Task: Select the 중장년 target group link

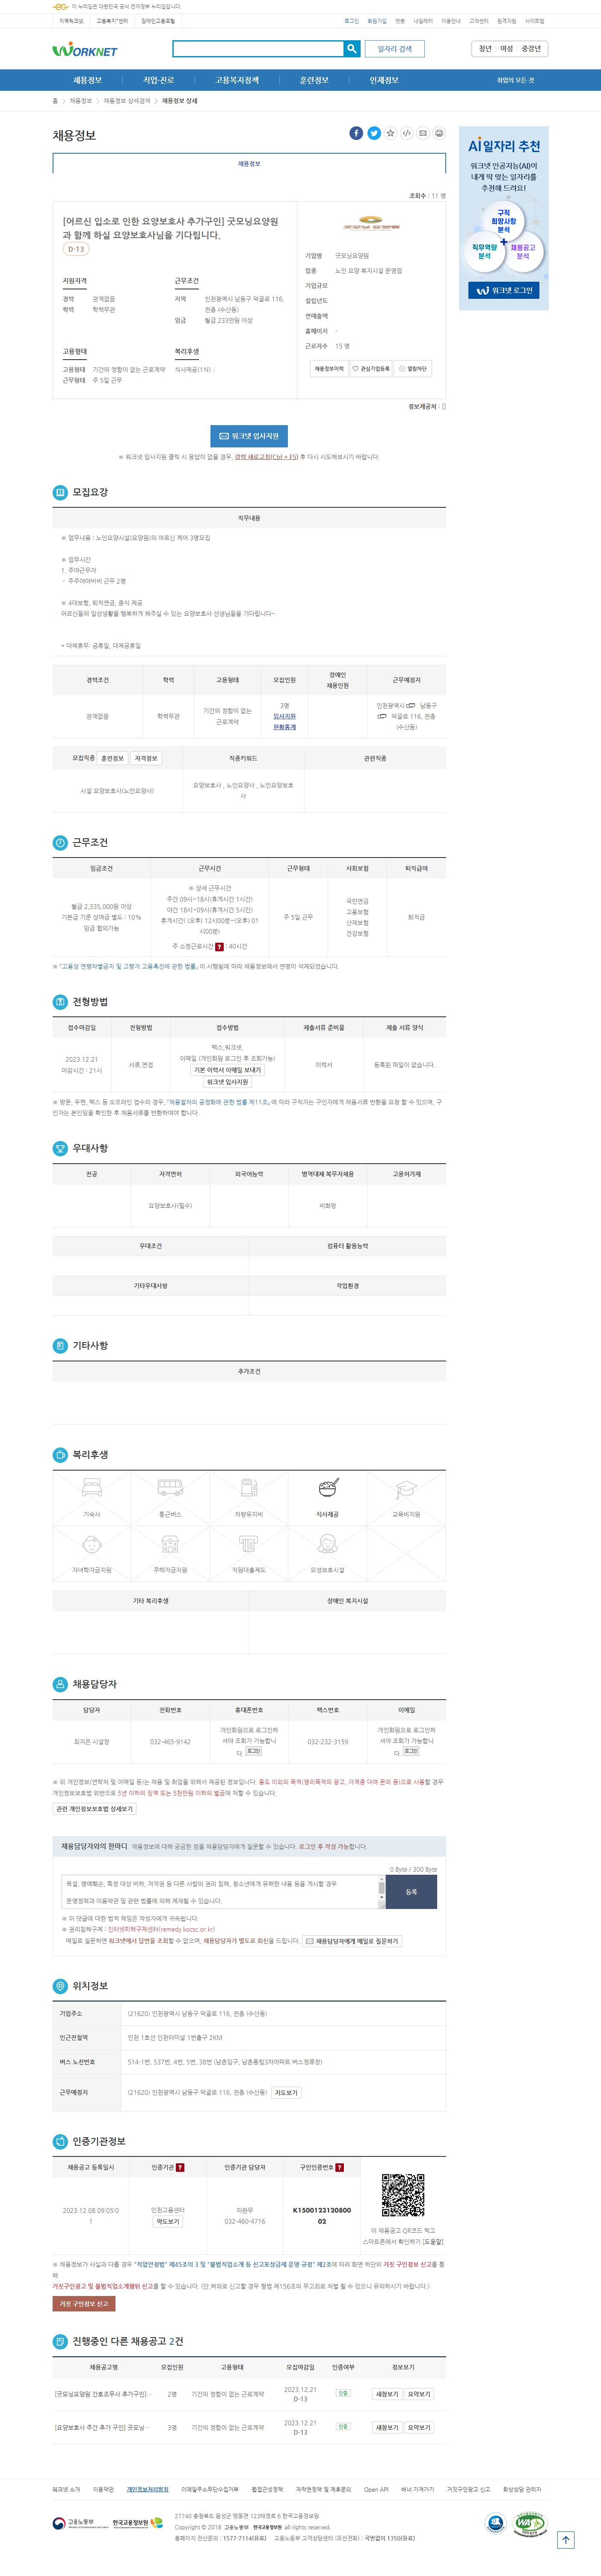Action: 531,48
